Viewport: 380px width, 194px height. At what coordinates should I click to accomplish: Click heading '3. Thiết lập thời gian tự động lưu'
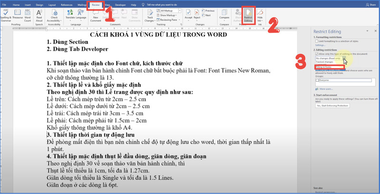tap(91, 135)
